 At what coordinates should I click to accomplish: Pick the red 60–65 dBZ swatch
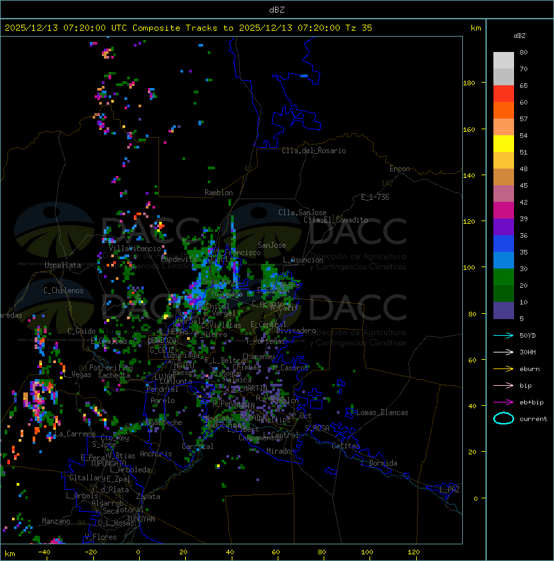(503, 94)
